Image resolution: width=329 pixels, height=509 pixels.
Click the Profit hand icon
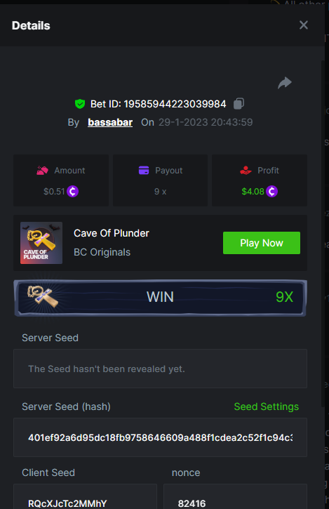coord(246,171)
